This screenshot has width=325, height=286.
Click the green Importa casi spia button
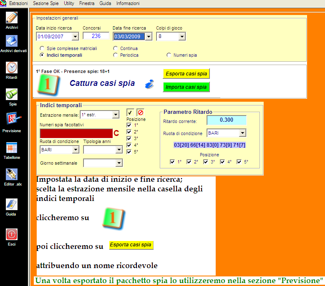tap(186, 87)
